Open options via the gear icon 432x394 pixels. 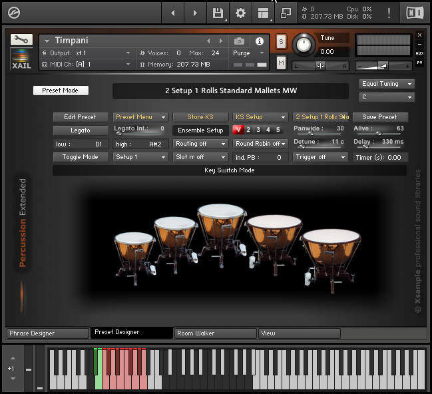pyautogui.click(x=240, y=13)
